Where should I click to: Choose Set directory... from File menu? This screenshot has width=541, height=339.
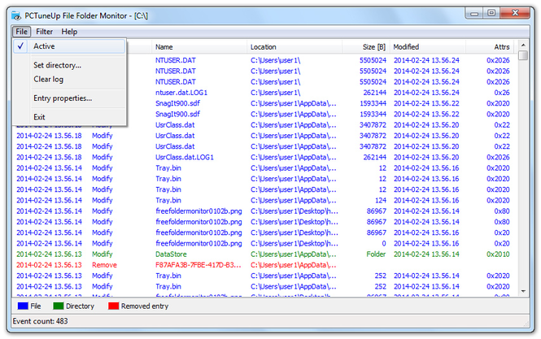click(x=57, y=65)
